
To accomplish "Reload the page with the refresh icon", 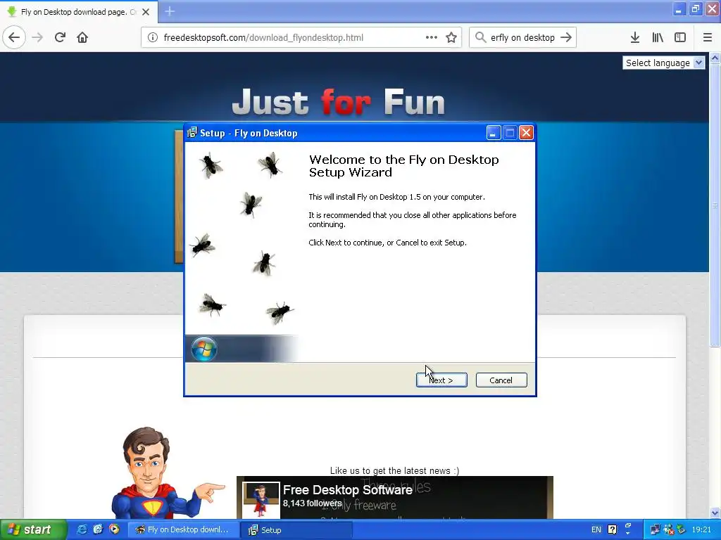I will pos(60,37).
